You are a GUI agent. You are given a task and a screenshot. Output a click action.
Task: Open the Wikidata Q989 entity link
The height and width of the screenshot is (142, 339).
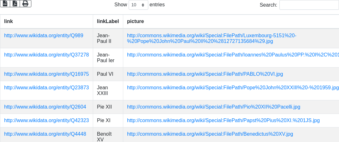44,35
